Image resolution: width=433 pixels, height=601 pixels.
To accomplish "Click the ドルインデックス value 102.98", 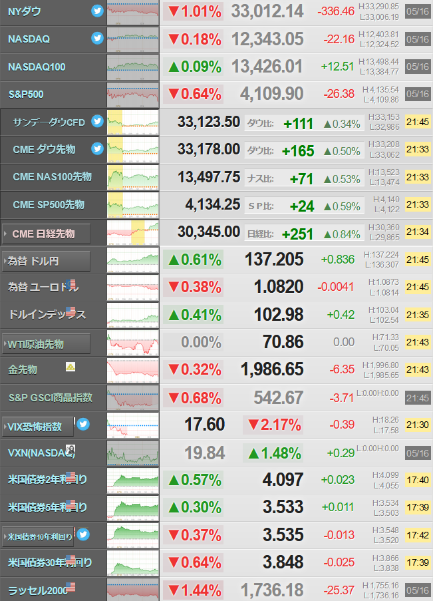I will coord(279,315).
